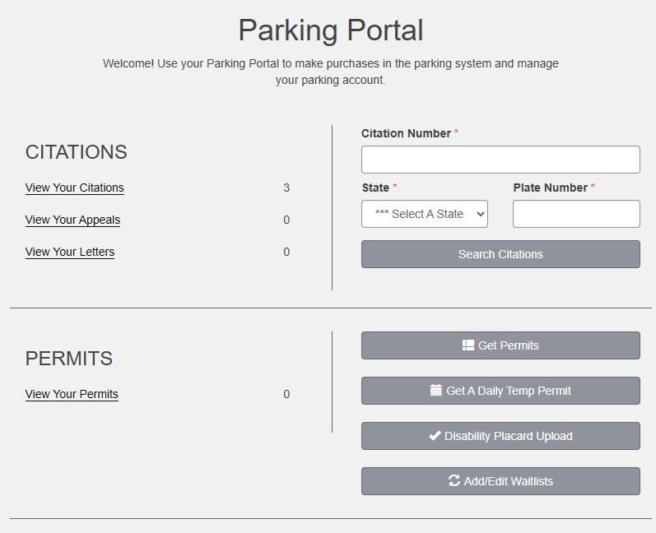Click the checkmark icon on Disability Placard Upload
Screen dimensions: 656x533
pos(435,436)
